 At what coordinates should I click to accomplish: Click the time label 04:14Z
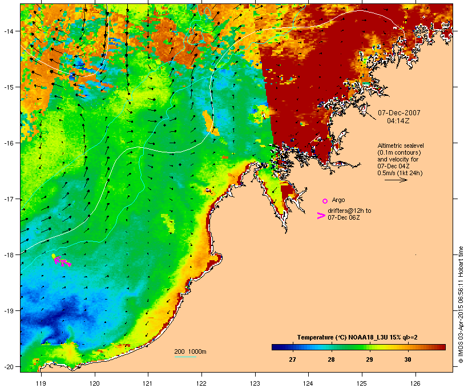tap(398, 121)
